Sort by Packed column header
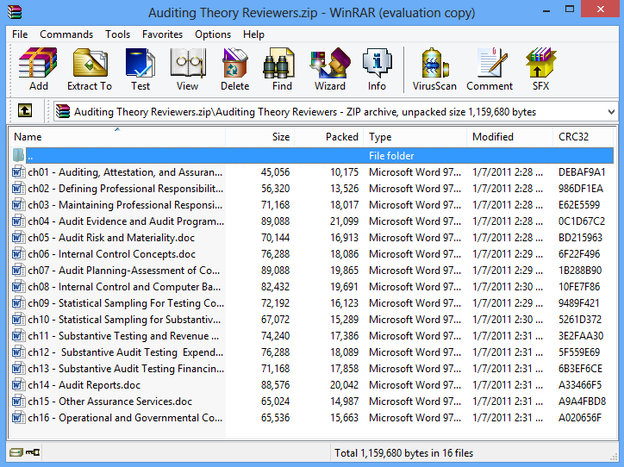Image resolution: width=624 pixels, height=467 pixels. [328, 137]
